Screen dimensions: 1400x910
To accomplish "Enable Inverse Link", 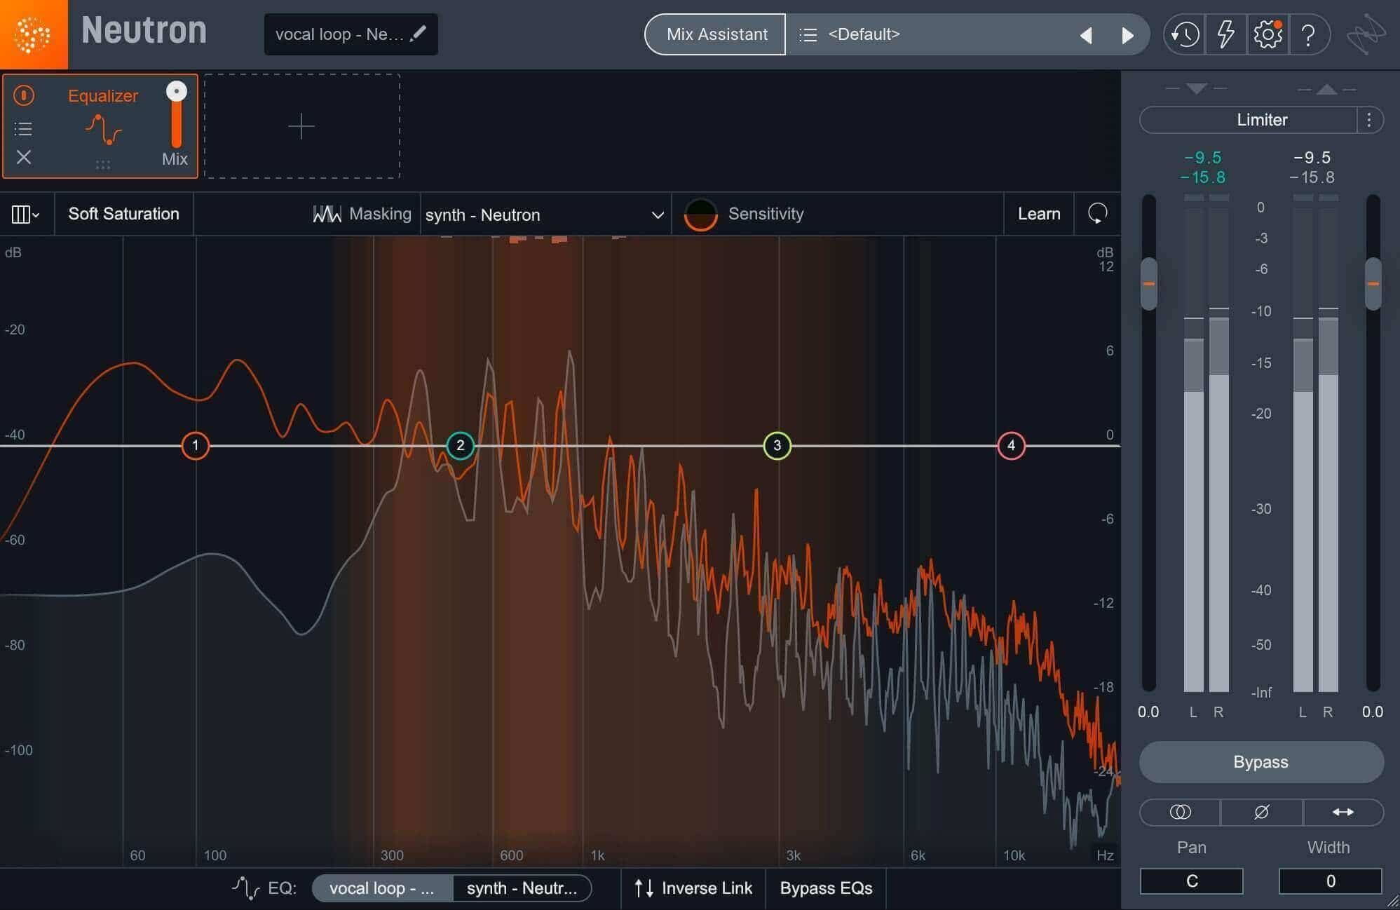I will [693, 888].
